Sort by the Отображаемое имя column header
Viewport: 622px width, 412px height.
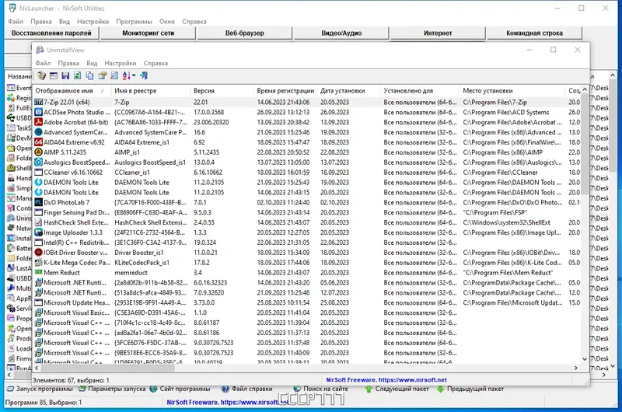click(x=72, y=91)
